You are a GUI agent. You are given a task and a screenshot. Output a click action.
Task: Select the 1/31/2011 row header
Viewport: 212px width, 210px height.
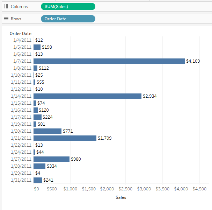point(21,180)
